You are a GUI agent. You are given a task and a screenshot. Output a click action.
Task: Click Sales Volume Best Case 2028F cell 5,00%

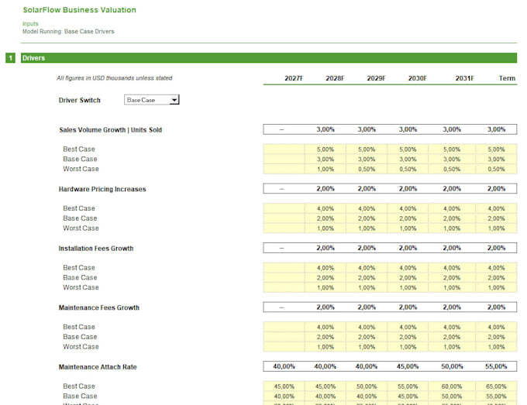325,149
